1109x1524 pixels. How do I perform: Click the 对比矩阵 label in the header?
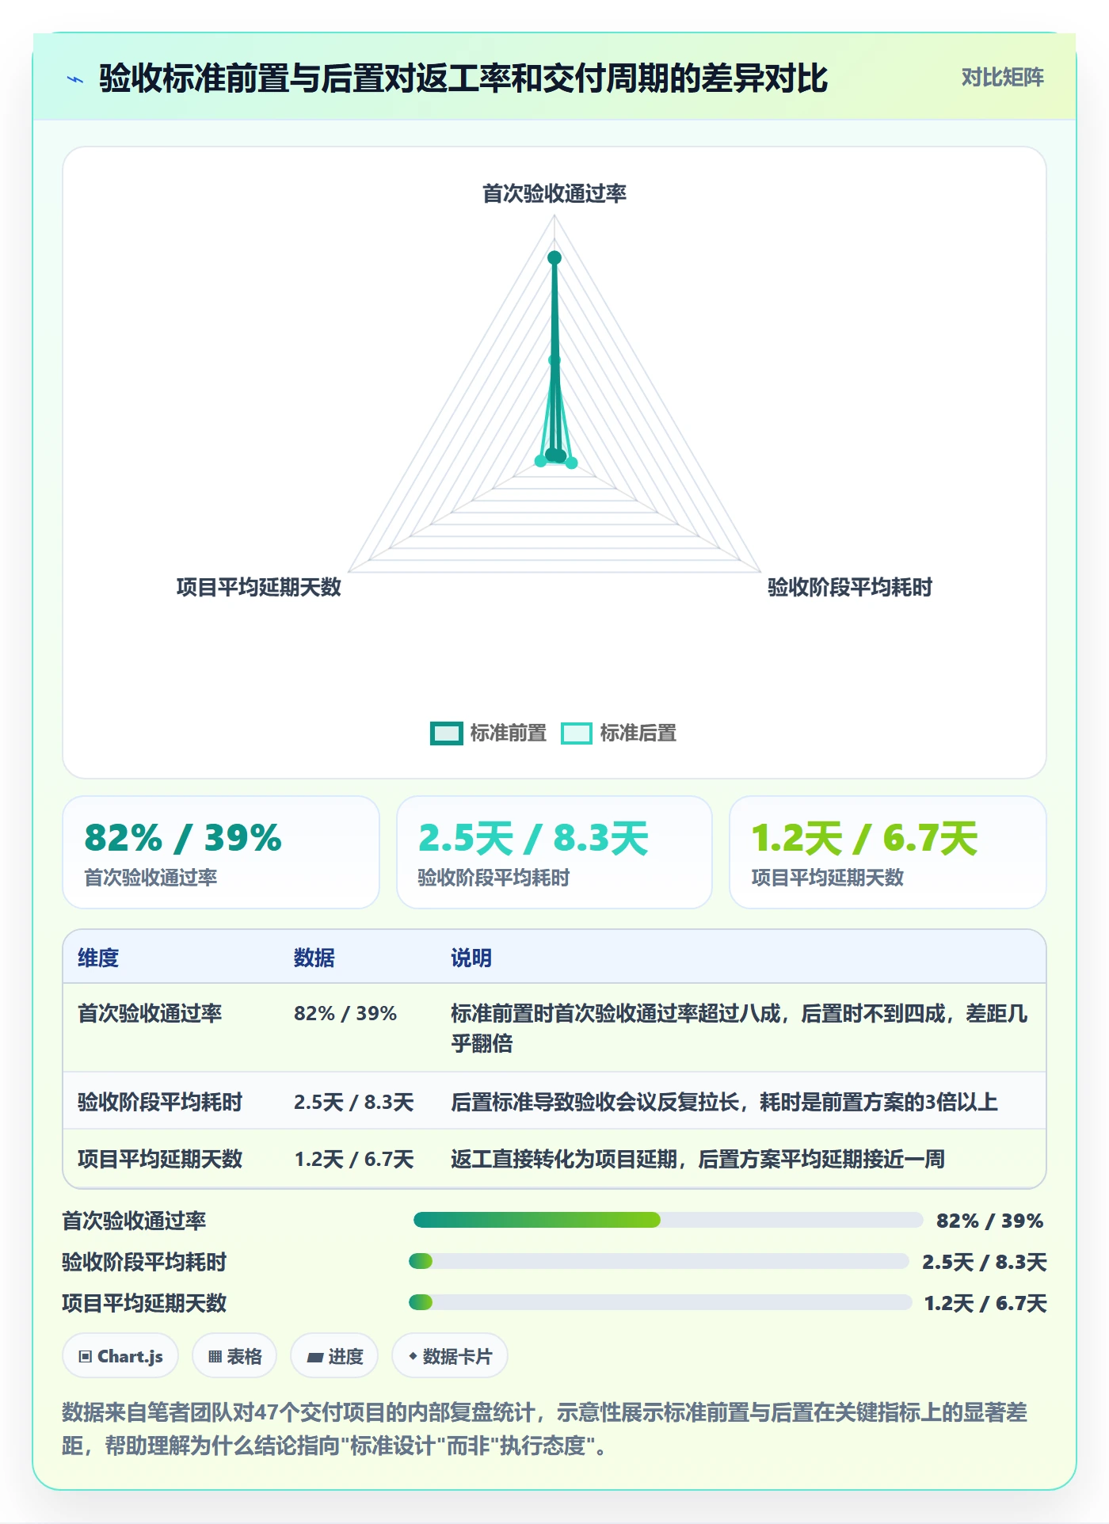click(1002, 78)
